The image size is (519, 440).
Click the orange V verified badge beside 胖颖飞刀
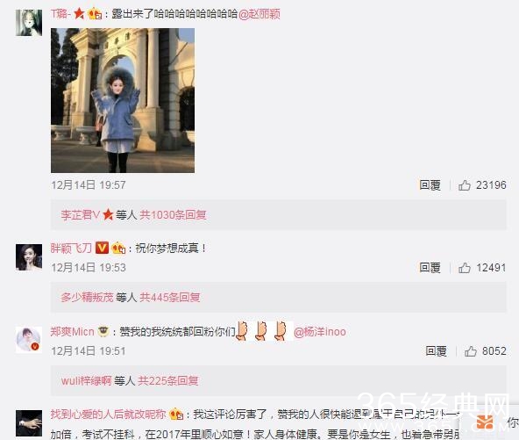coord(102,248)
